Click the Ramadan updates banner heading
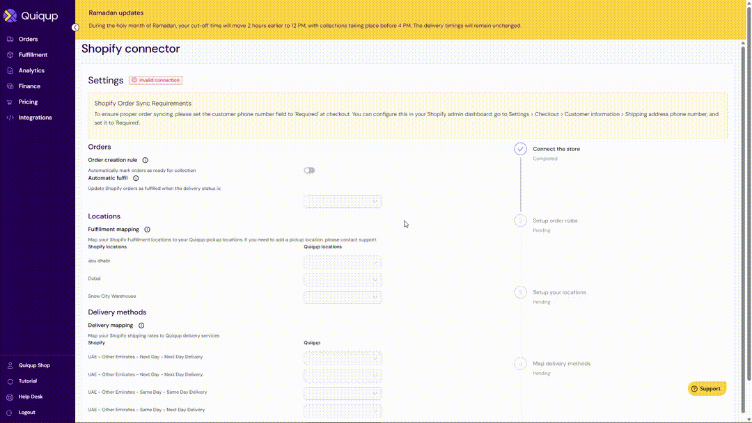The height and width of the screenshot is (423, 752). click(116, 13)
